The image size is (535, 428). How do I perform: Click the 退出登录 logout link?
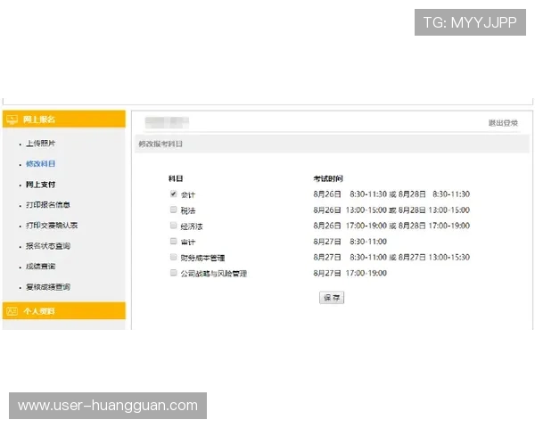(x=503, y=123)
